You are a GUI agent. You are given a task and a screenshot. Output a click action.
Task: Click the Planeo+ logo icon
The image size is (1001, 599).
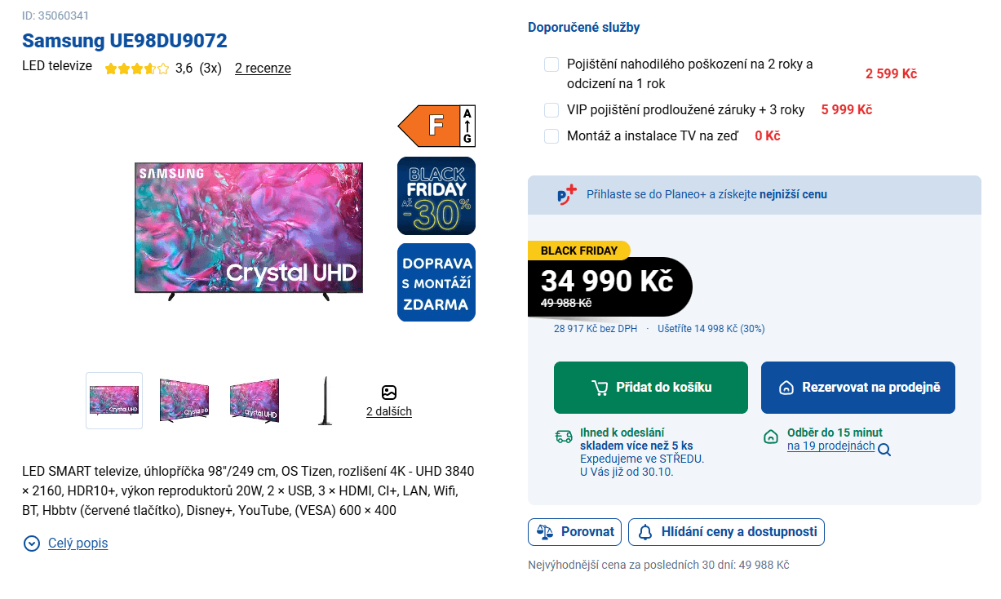(x=566, y=194)
